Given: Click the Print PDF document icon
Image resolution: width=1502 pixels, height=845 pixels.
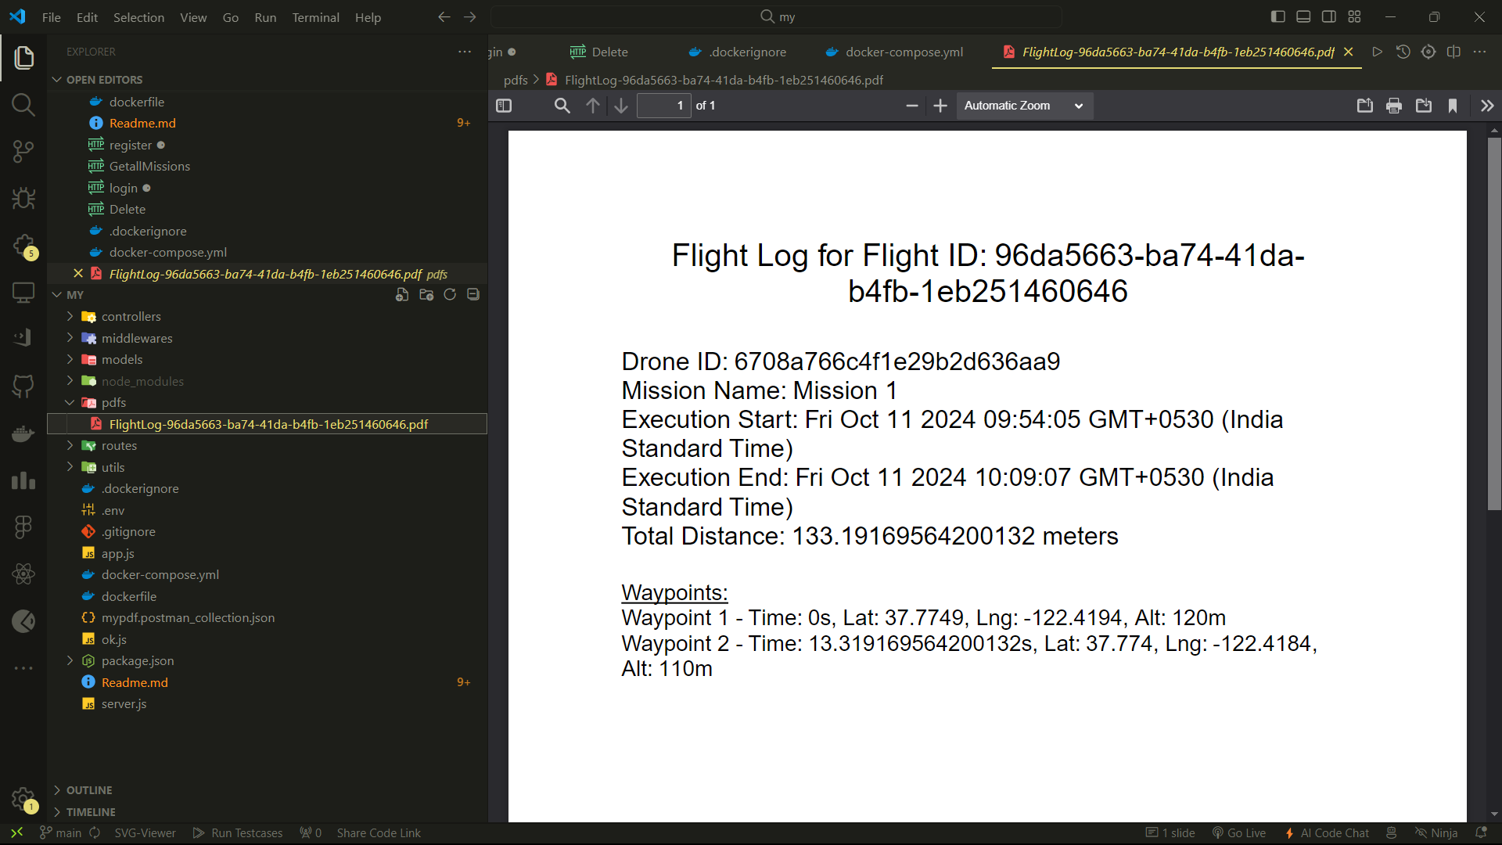Looking at the screenshot, I should coord(1392,106).
